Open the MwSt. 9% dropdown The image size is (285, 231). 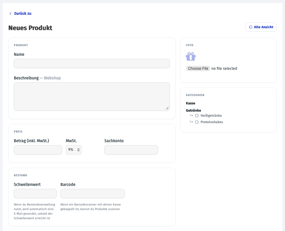[74, 150]
